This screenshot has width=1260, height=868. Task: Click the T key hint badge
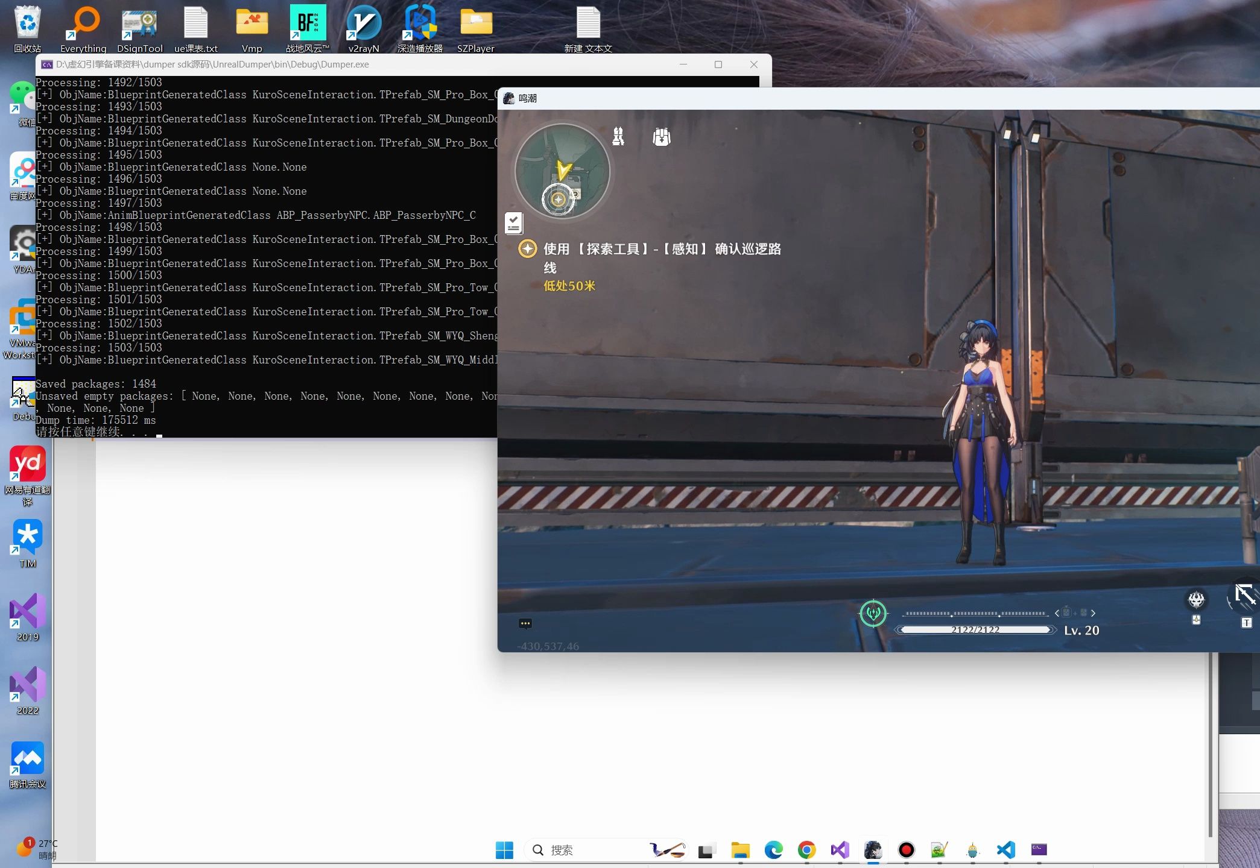point(1247,623)
